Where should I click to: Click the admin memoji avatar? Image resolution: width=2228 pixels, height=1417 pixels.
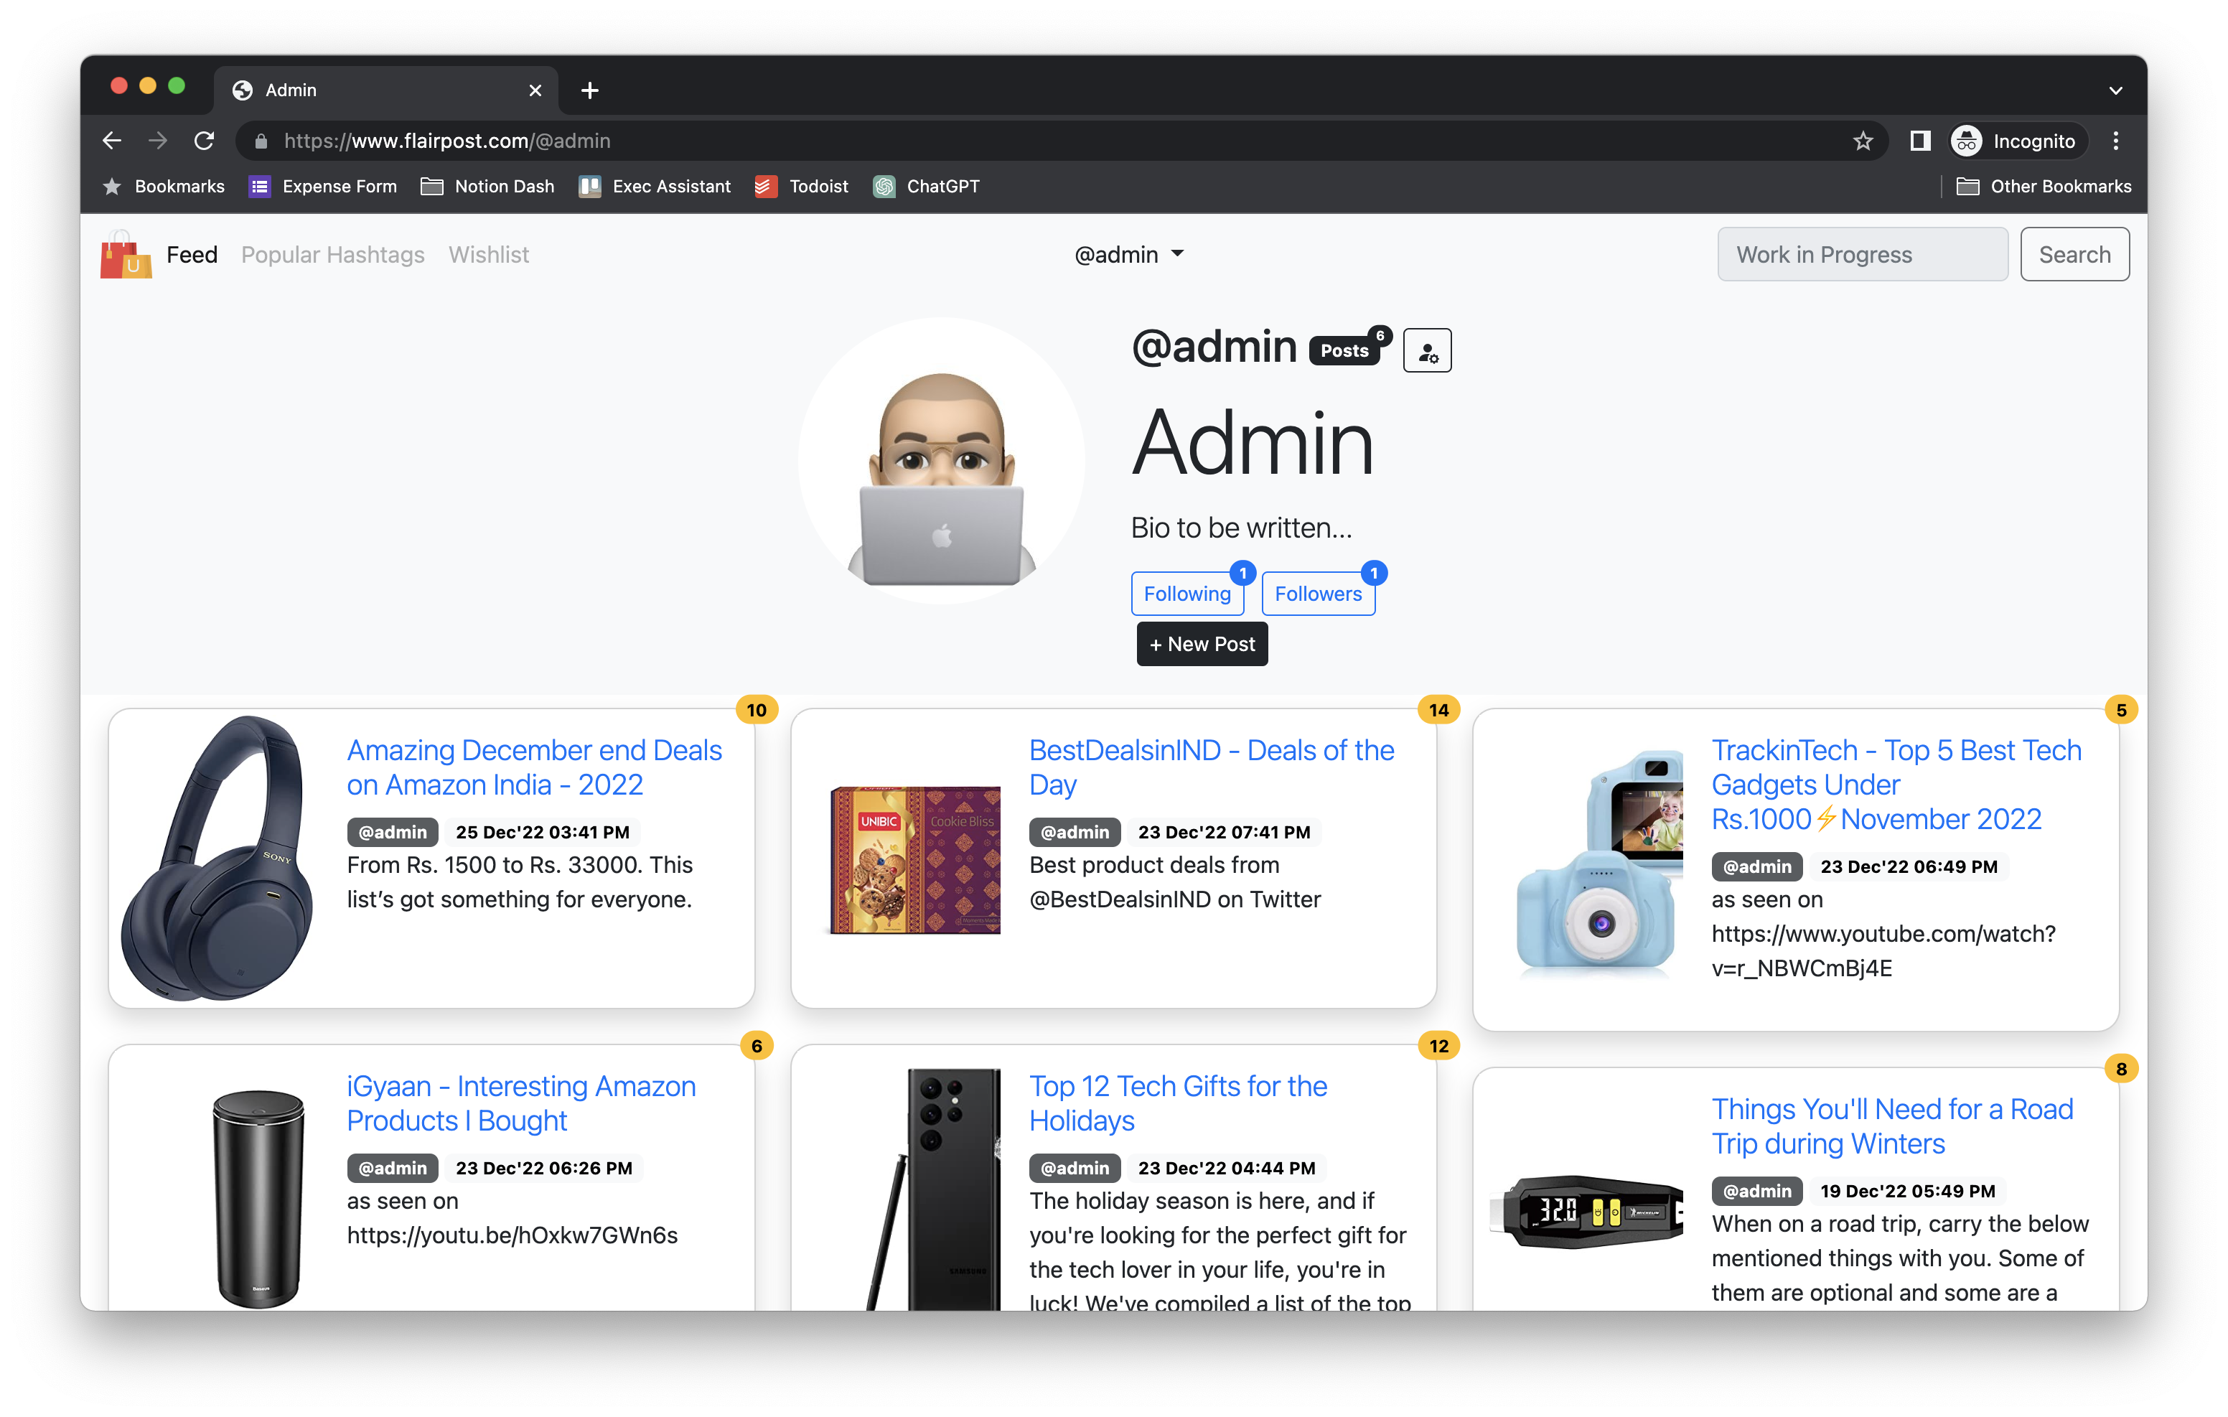coord(941,460)
